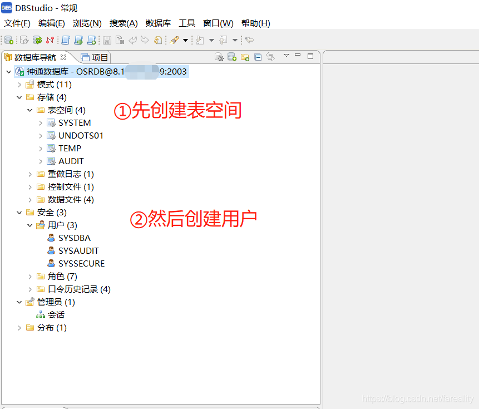Open the 数据库 menu
This screenshot has height=409, width=479.
(158, 23)
